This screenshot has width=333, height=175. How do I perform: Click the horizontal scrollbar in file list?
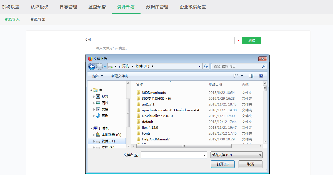click(183, 146)
